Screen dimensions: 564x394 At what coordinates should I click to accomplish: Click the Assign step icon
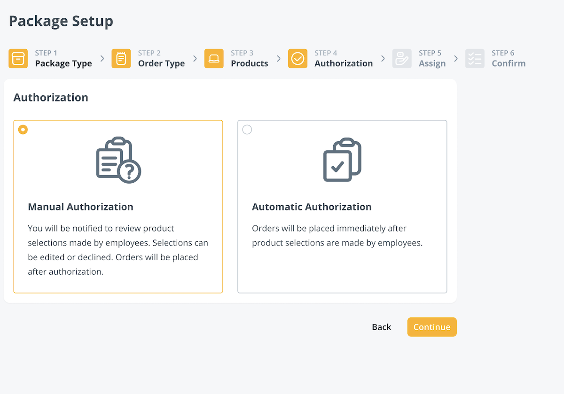[x=402, y=59]
